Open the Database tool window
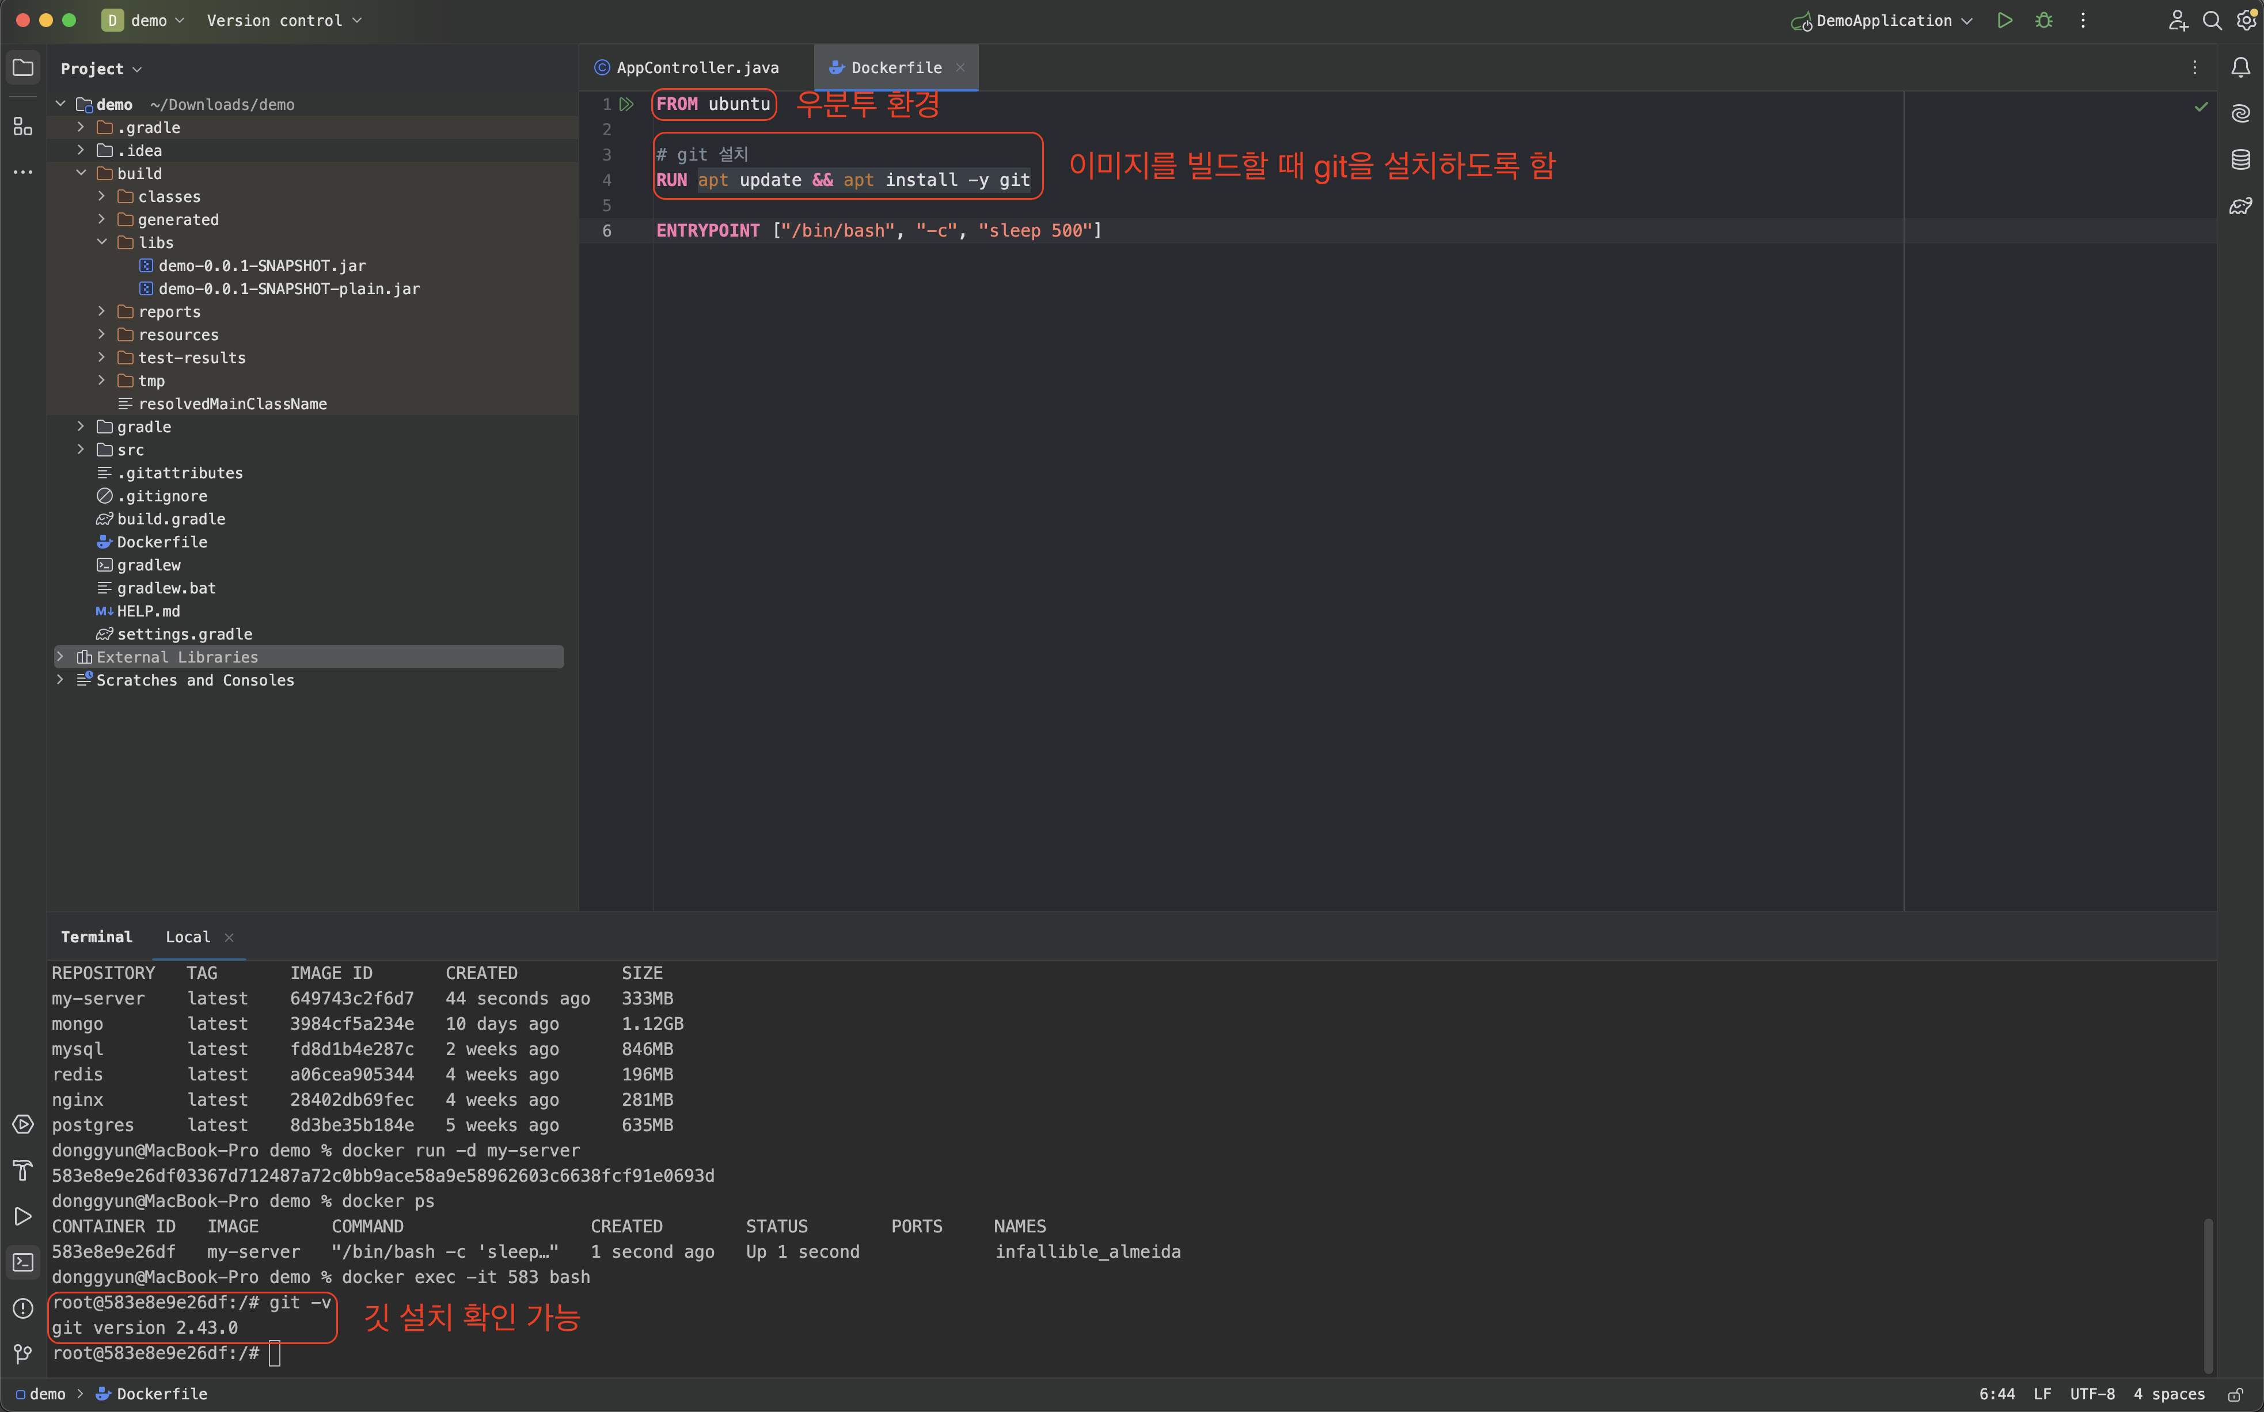This screenshot has width=2264, height=1412. (x=2240, y=159)
